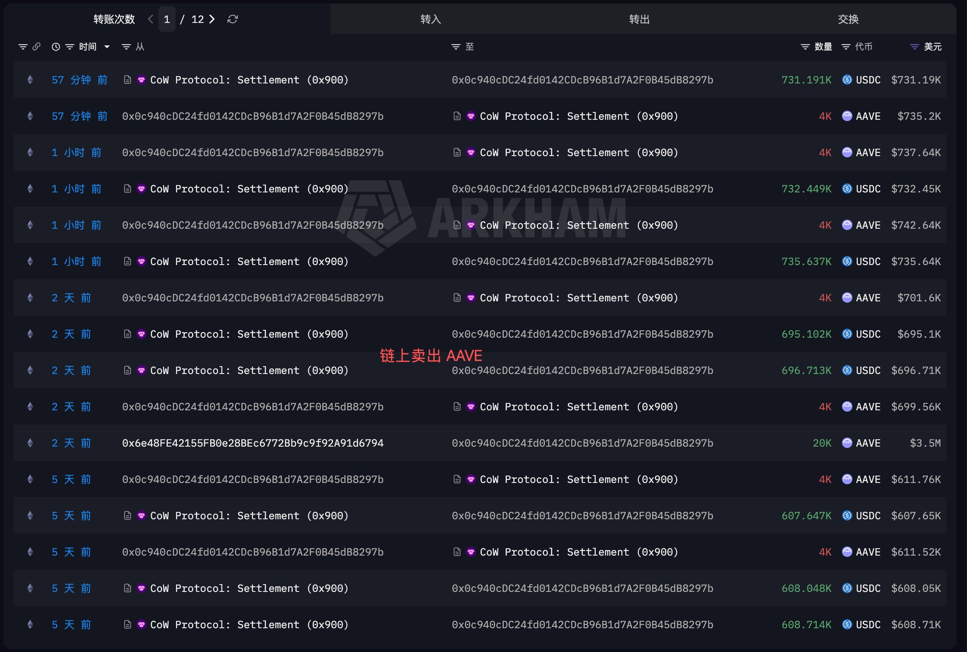The width and height of the screenshot is (967, 652).
Task: Click the $611.76K USD value
Action: [x=916, y=479]
